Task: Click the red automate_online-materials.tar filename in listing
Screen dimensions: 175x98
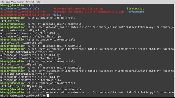Action: coord(23,11)
